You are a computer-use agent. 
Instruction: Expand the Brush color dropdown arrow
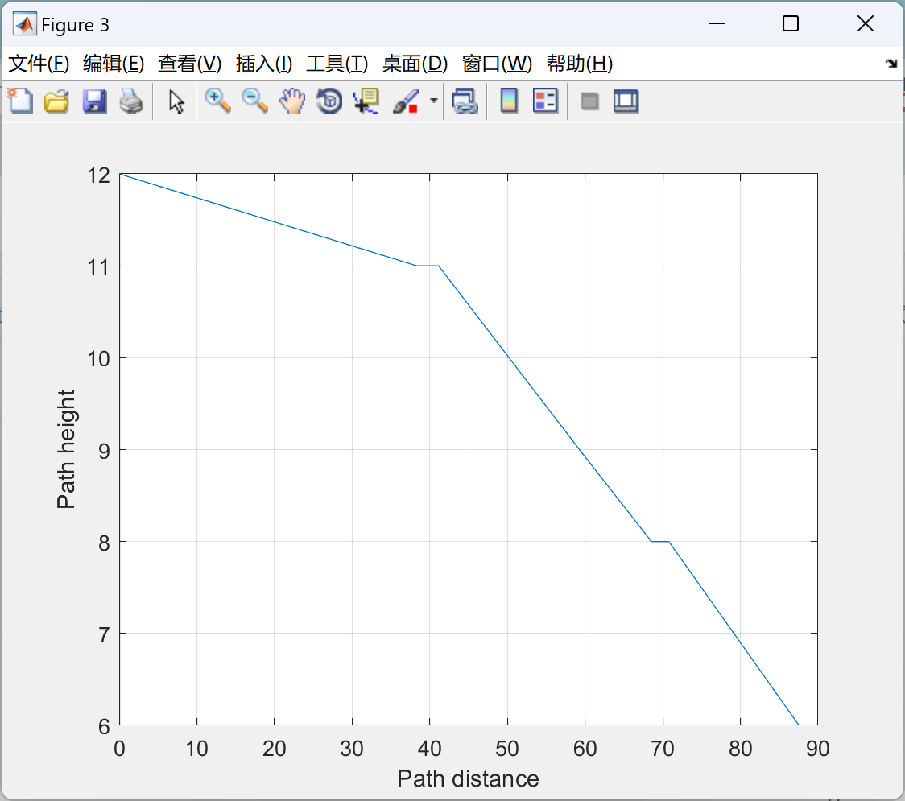tap(433, 101)
